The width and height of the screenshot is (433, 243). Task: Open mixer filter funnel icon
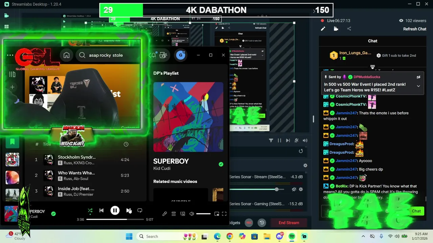point(271,140)
